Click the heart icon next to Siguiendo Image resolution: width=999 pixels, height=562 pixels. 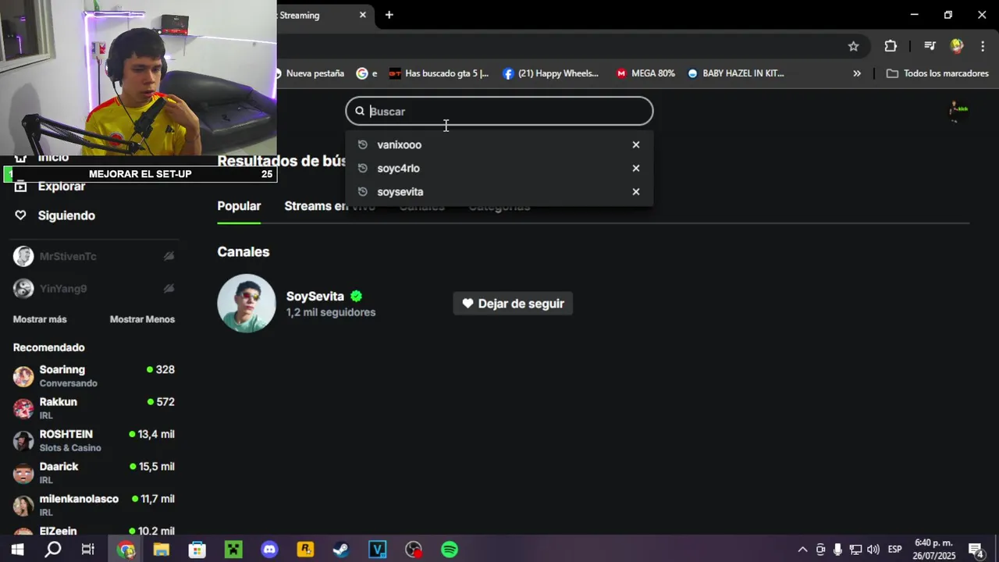(x=20, y=215)
